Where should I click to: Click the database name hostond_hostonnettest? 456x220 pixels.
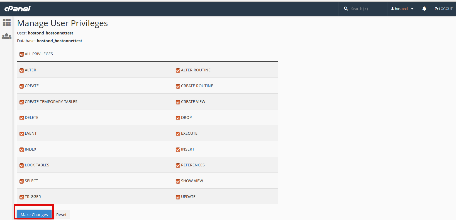pos(59,41)
